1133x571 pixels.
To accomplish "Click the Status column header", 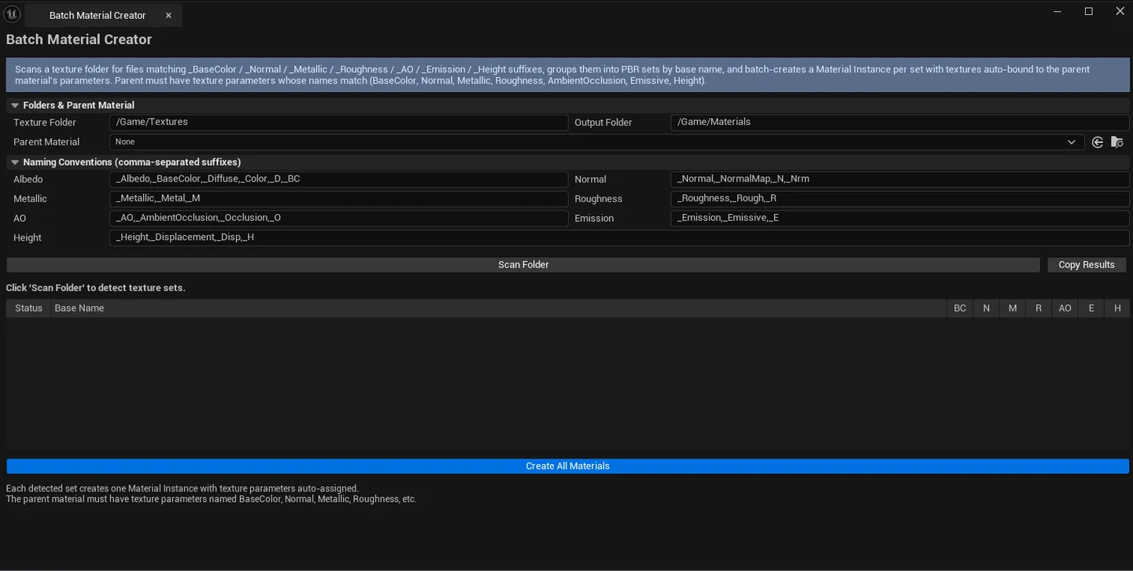I will pyautogui.click(x=28, y=308).
